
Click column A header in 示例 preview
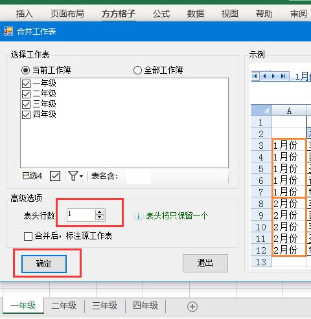(289, 111)
